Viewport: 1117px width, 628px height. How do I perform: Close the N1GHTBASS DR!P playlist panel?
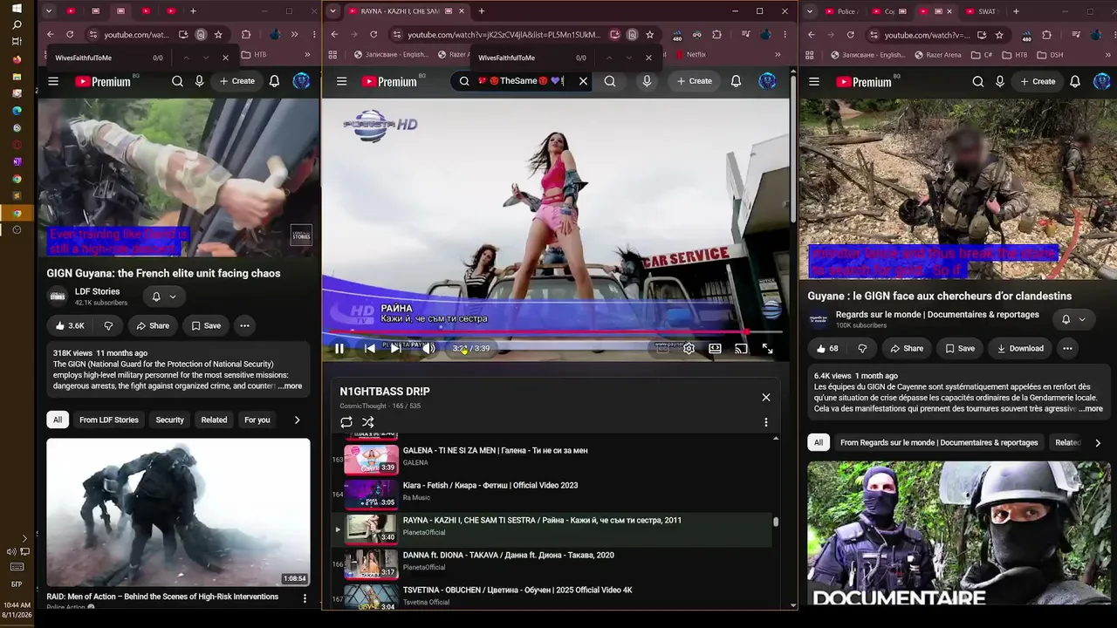[766, 397]
